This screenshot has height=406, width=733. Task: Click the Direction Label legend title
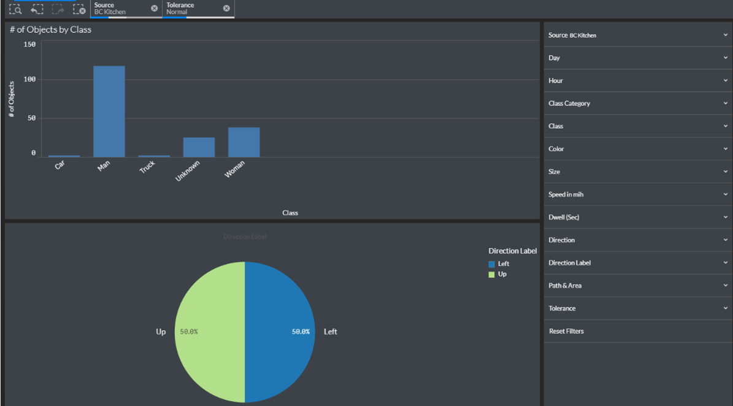(512, 251)
